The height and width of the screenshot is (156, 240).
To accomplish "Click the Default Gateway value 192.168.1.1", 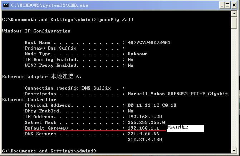I will (x=143, y=128).
